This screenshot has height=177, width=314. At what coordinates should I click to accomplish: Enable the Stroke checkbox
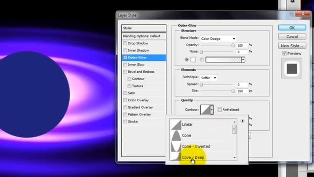click(x=125, y=121)
